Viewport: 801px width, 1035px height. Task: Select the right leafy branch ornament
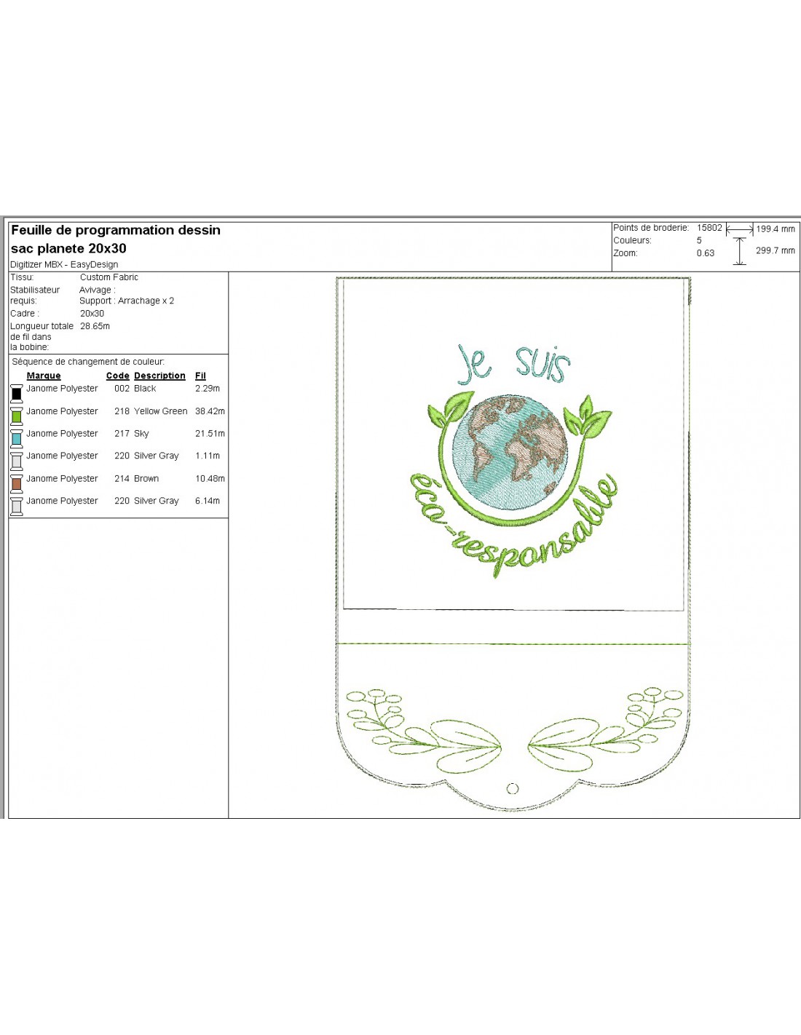tap(606, 731)
